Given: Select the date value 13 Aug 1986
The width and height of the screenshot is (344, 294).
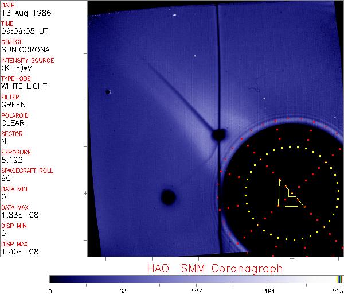Looking at the screenshot, I should pos(21,13).
